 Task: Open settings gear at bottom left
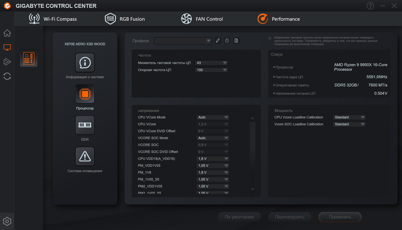(x=7, y=221)
